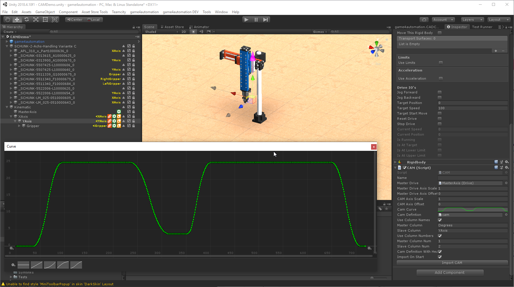Collapse the Kinematic tree item

coord(7,107)
